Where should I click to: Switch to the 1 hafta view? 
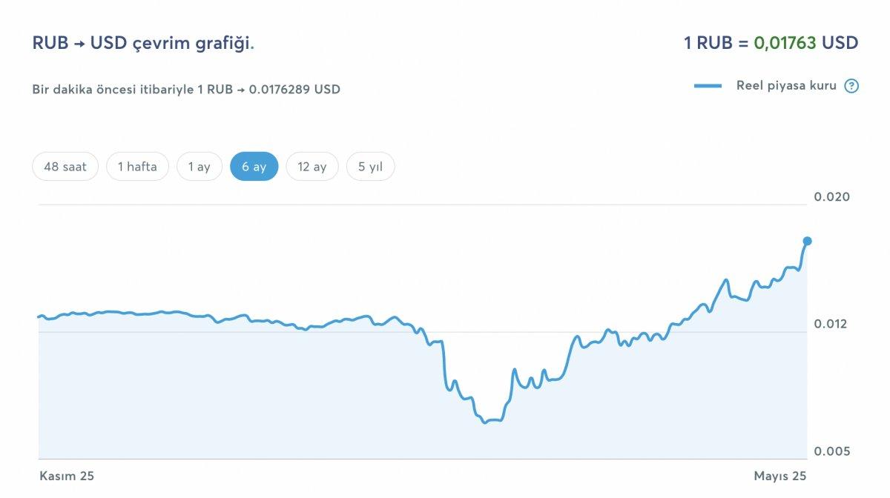pyautogui.click(x=137, y=166)
